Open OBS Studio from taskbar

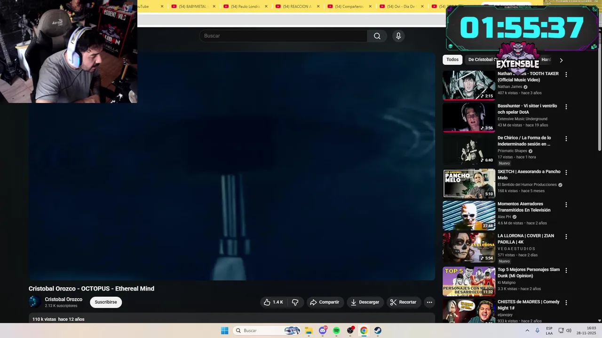[x=350, y=330]
